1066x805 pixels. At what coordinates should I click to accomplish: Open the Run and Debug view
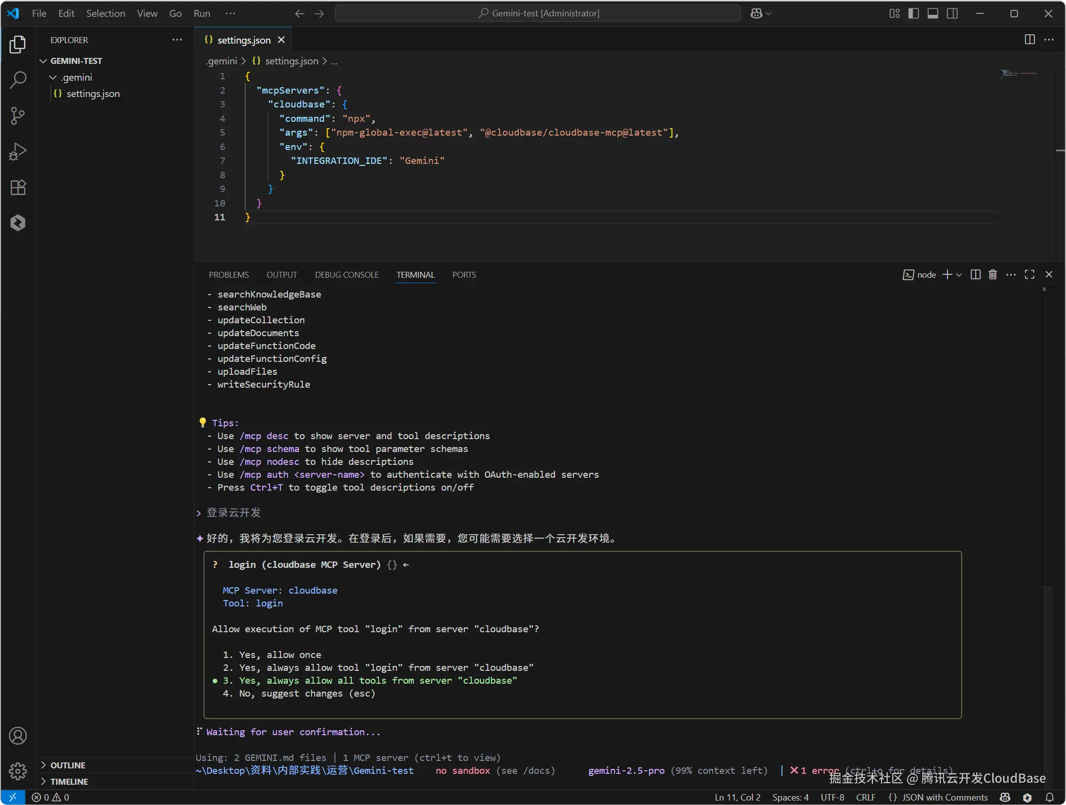pos(18,151)
